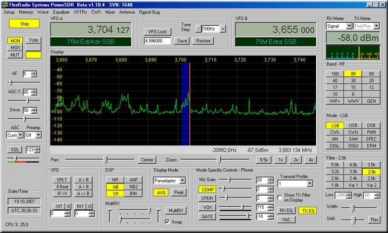Toggle the MON monitor button
Image resolution: width=388 pixels, height=233 pixels.
(x=15, y=40)
